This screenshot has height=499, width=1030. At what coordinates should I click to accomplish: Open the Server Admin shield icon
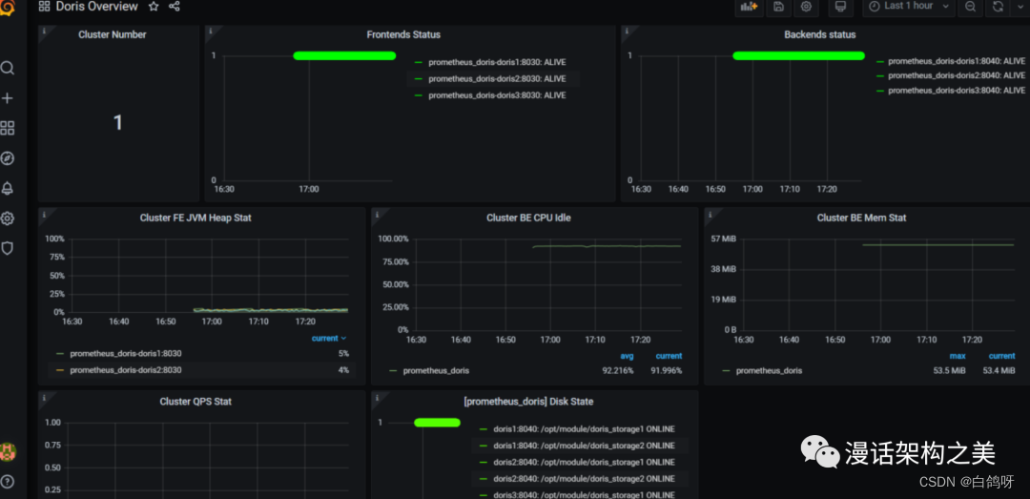pos(8,248)
